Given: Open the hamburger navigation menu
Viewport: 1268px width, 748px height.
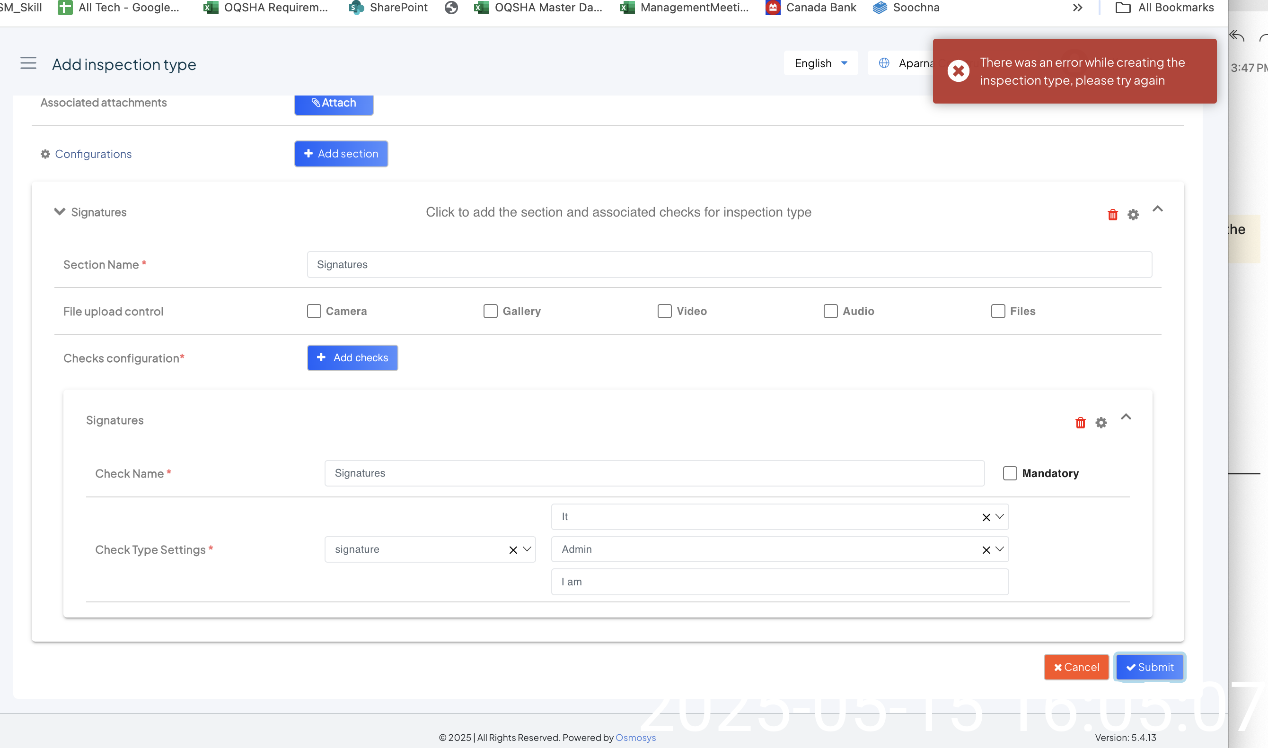Looking at the screenshot, I should [28, 63].
